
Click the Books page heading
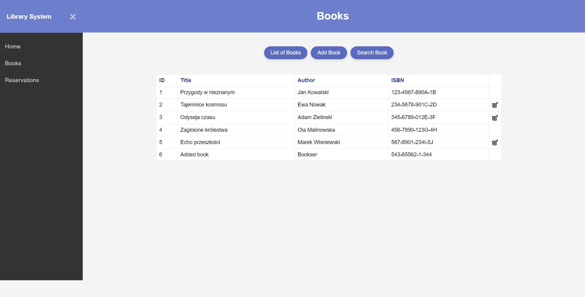(x=332, y=16)
